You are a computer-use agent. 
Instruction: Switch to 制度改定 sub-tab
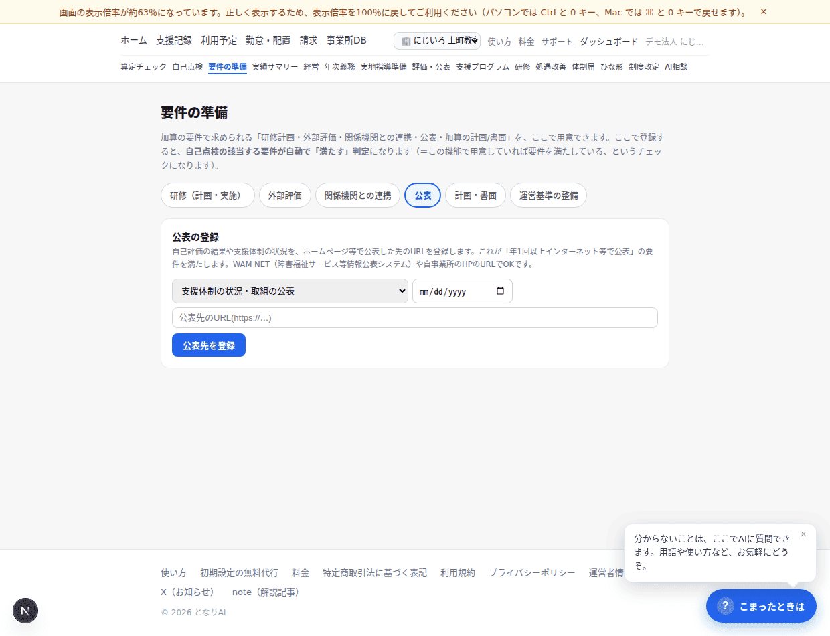644,67
